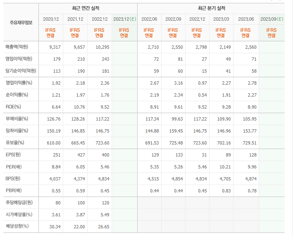Click the 최근 분기 실적 header
Viewport: 293px width, 237px height.
pos(212,8)
